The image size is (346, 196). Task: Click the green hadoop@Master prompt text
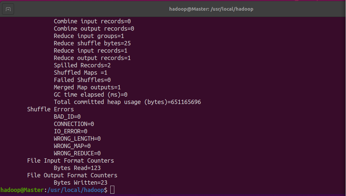click(x=22, y=190)
